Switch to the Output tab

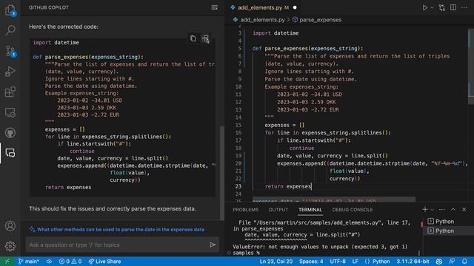click(x=278, y=210)
